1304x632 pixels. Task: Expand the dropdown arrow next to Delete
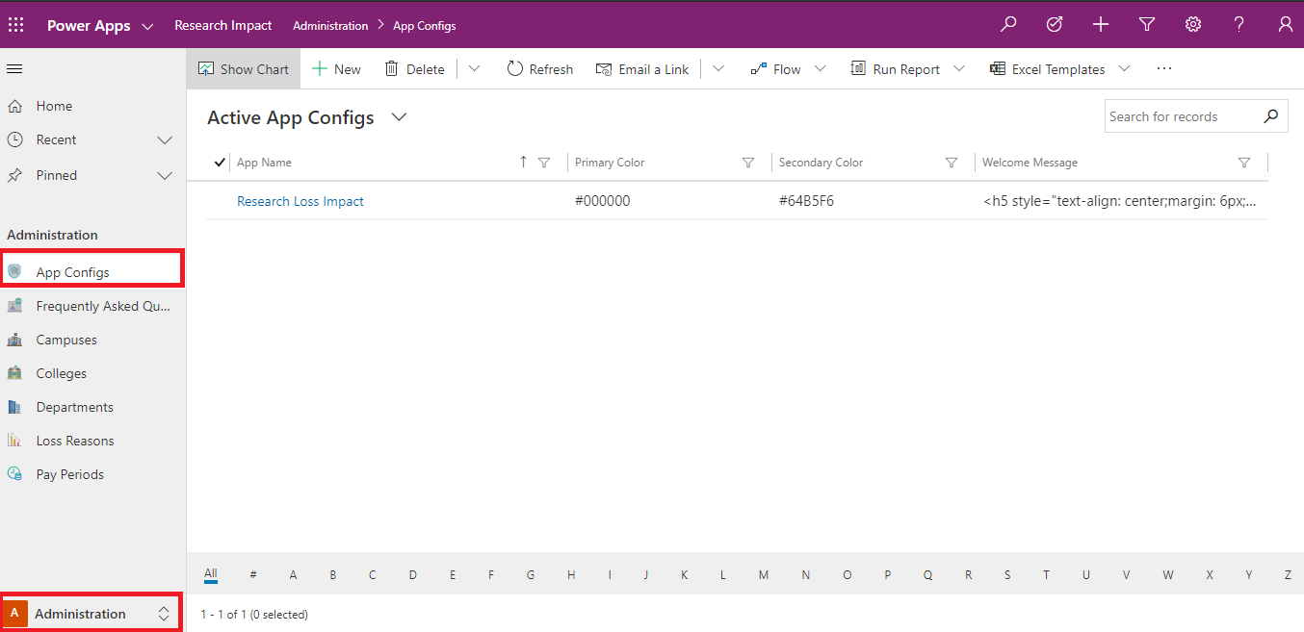click(474, 69)
